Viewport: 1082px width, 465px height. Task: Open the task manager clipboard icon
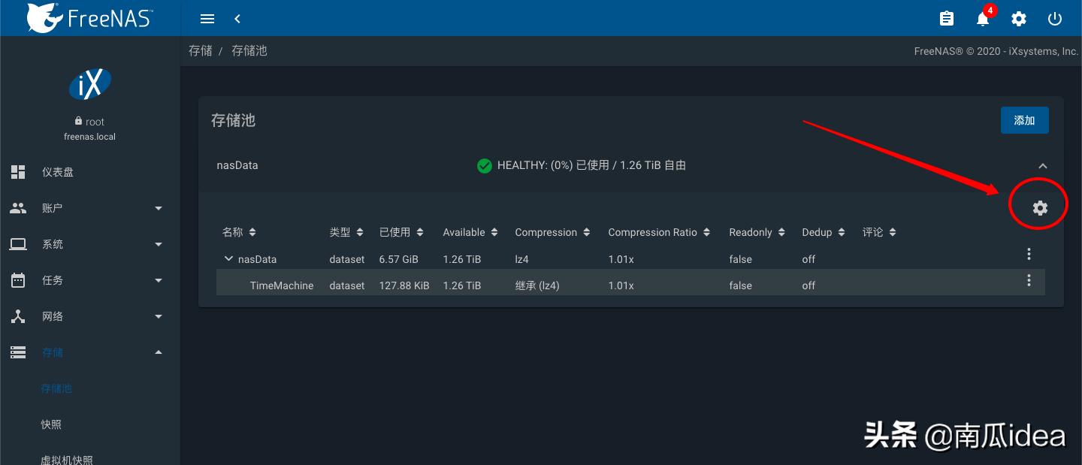tap(946, 18)
